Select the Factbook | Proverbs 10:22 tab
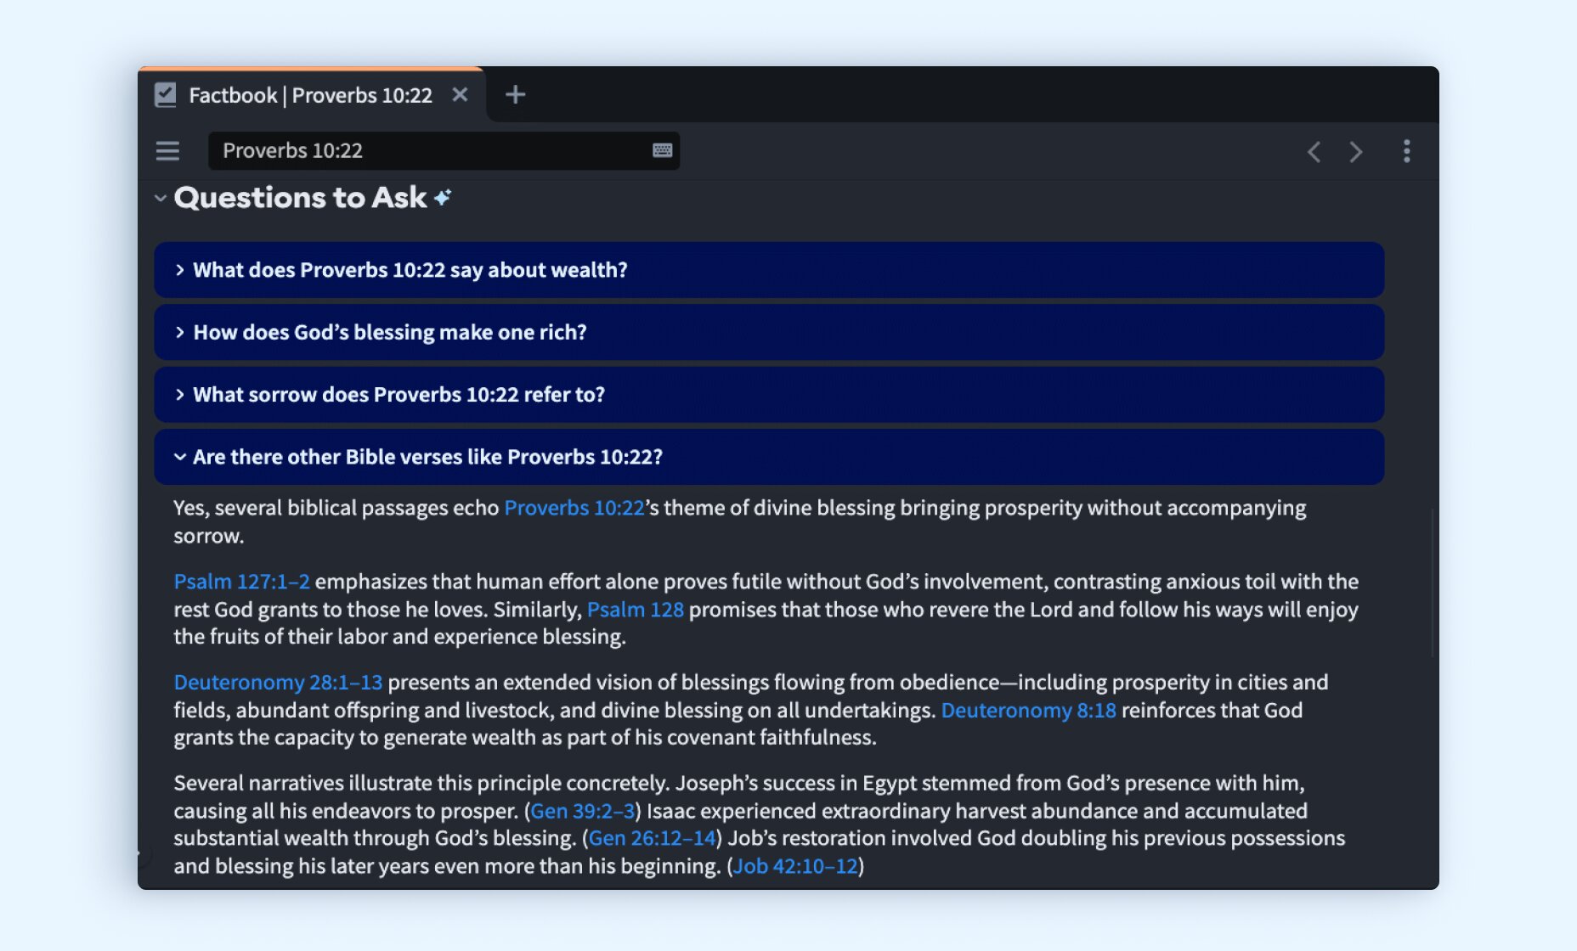The image size is (1577, 951). (311, 95)
